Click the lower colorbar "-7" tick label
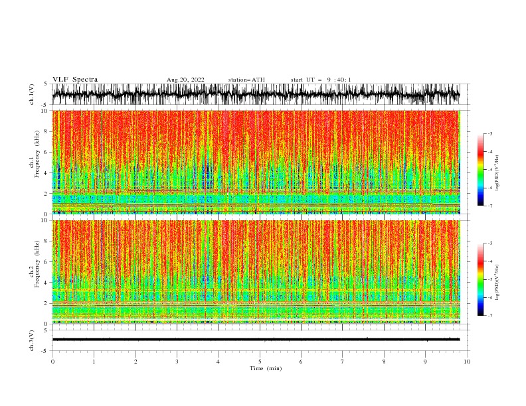This screenshot has width=526, height=406. [x=490, y=316]
